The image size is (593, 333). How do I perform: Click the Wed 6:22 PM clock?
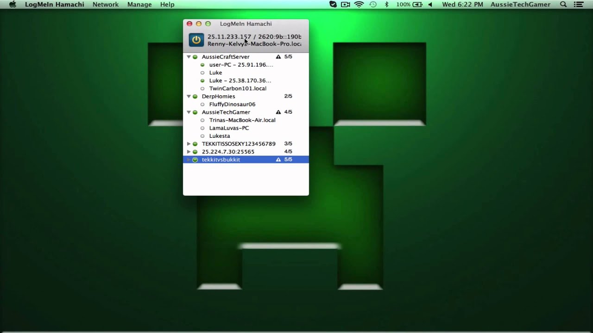tap(462, 4)
